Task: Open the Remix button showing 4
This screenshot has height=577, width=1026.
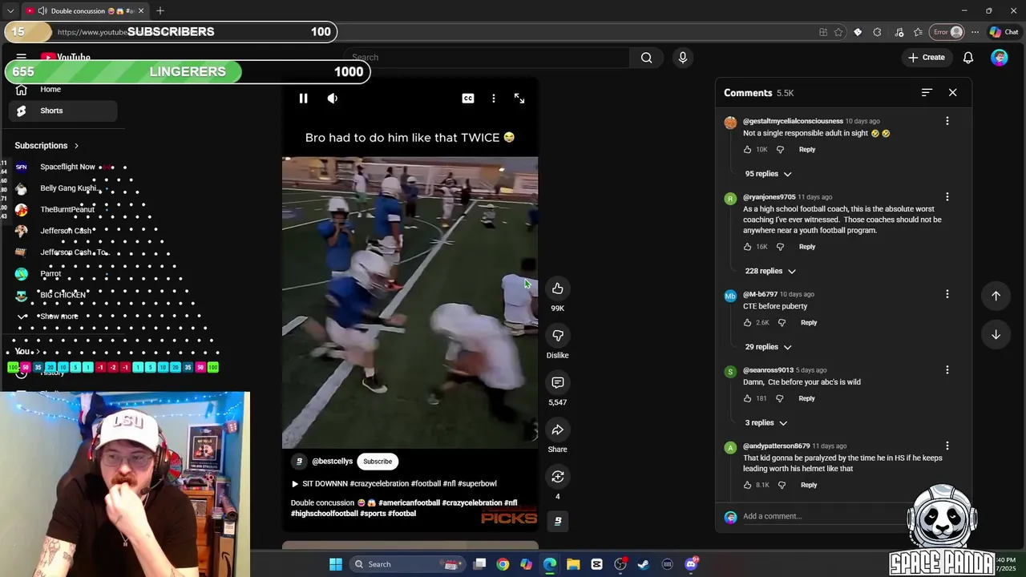Action: (558, 477)
